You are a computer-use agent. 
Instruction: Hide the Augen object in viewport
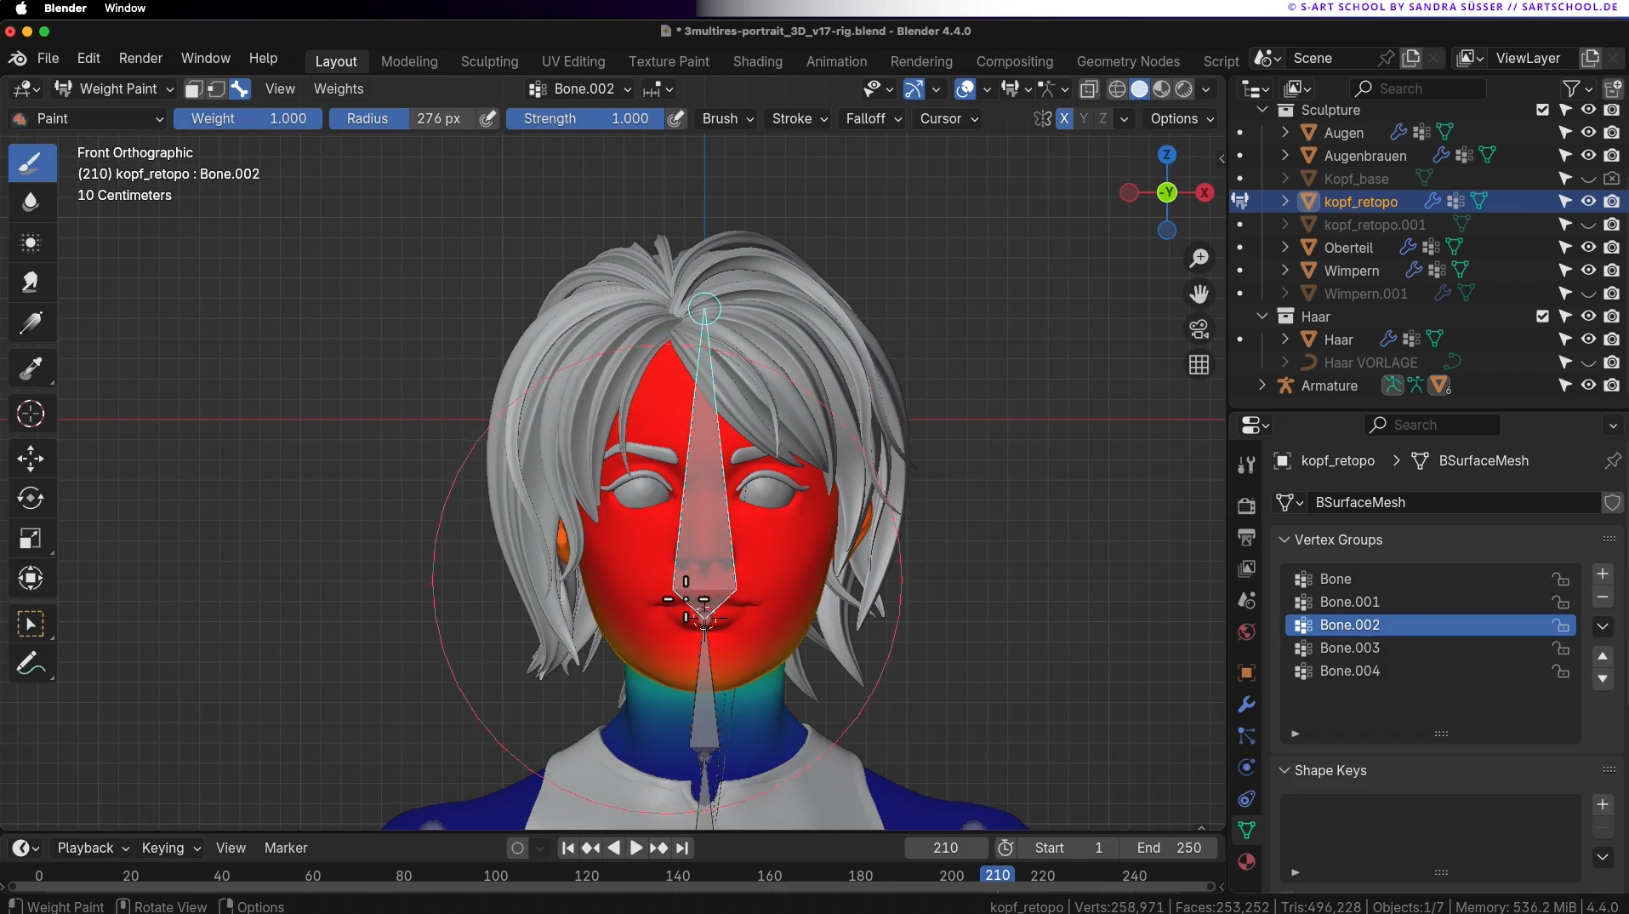1588,133
